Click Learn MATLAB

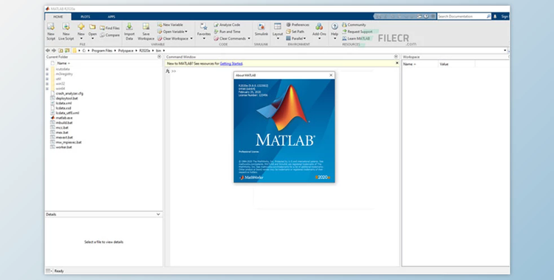tap(356, 38)
